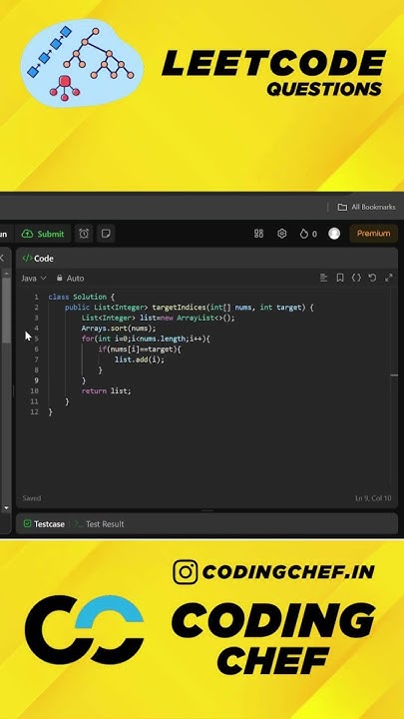Click the for loop line in editor
Viewport: 404px width, 719px height.
pyautogui.click(x=146, y=339)
